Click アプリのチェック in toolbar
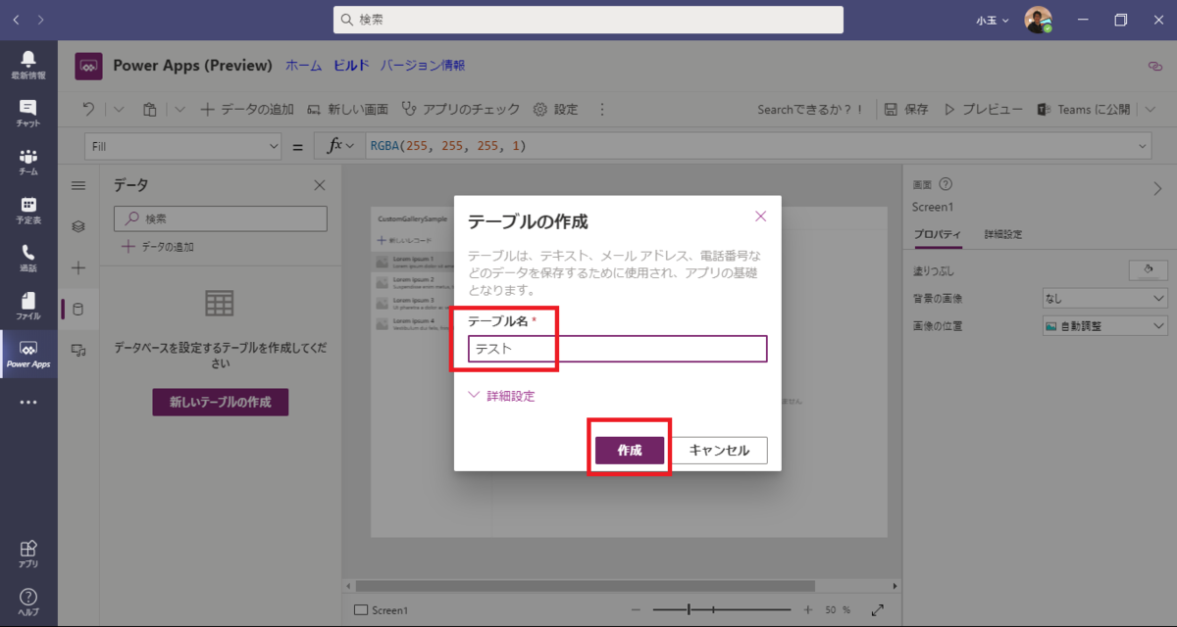The image size is (1177, 627). coord(461,109)
